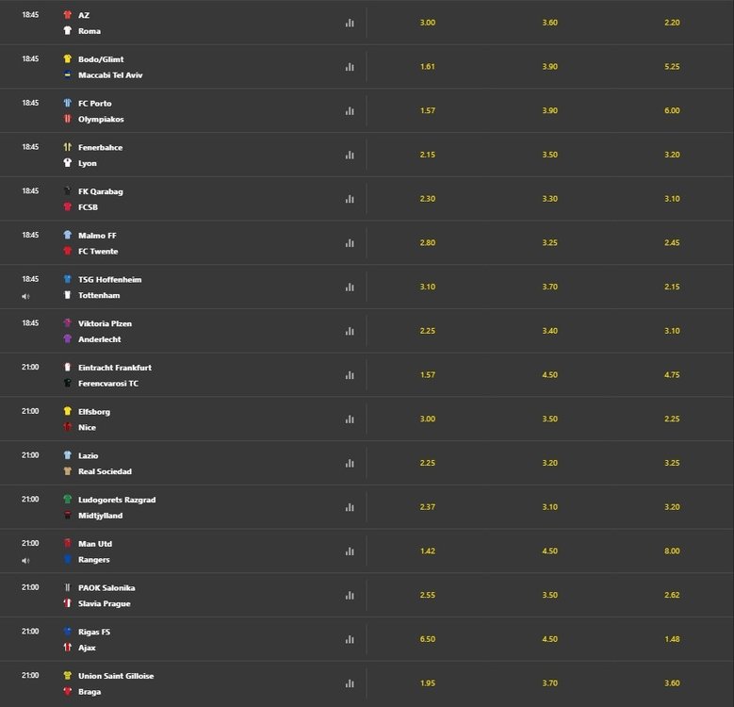
Task: Pick Eintracht Frankfurt home odds 1.57
Action: pos(427,375)
